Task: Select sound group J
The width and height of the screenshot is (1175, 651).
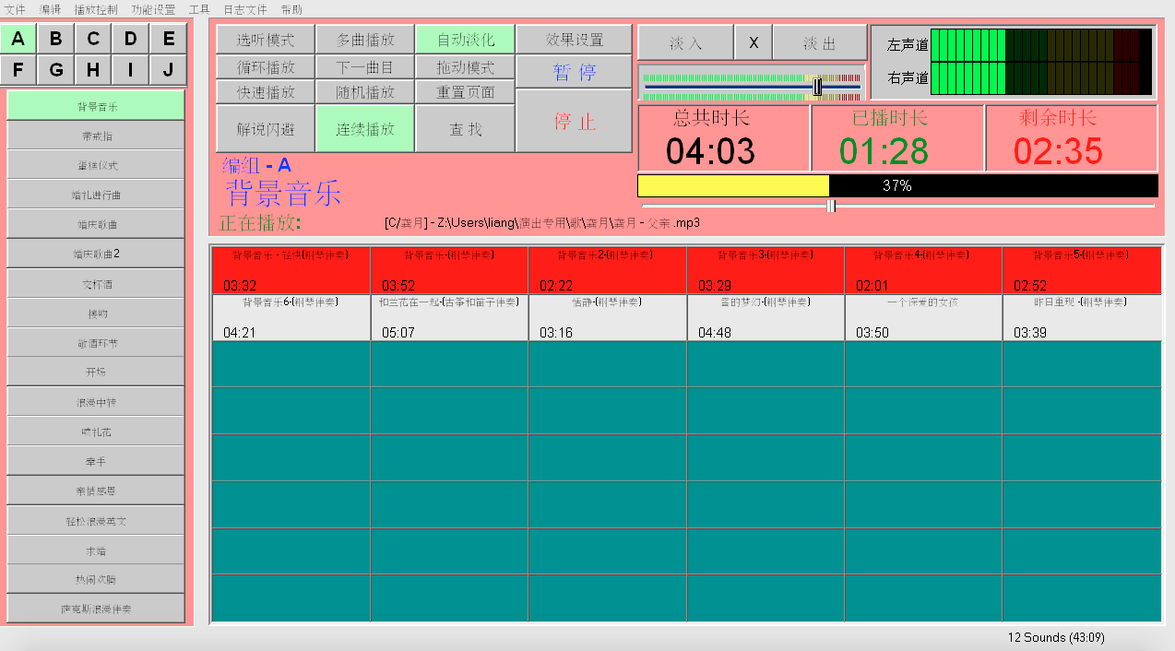Action: 169,70
